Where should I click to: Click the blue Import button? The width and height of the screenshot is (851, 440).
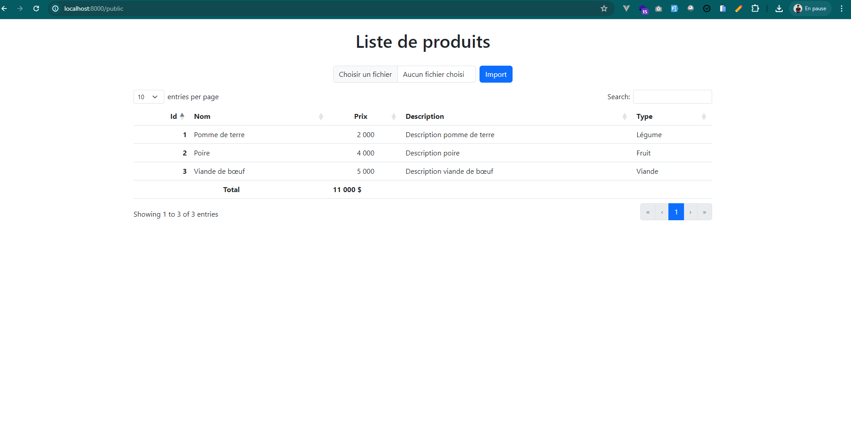point(496,74)
